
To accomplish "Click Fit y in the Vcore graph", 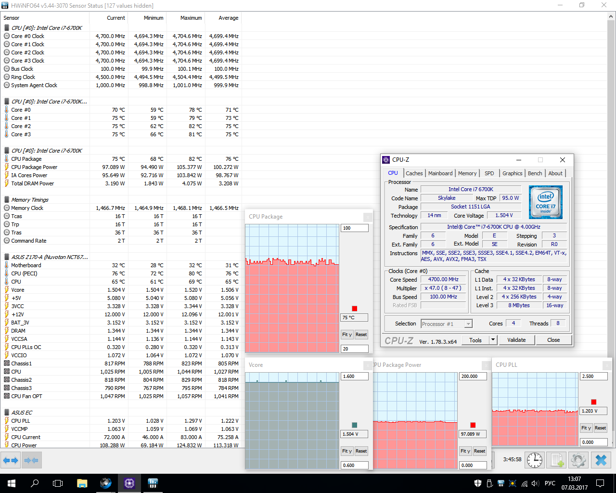I will tap(347, 451).
